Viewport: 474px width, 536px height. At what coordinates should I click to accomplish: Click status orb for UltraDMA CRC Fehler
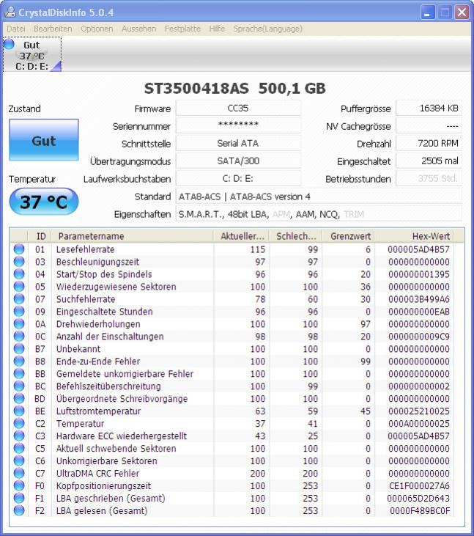(x=19, y=473)
